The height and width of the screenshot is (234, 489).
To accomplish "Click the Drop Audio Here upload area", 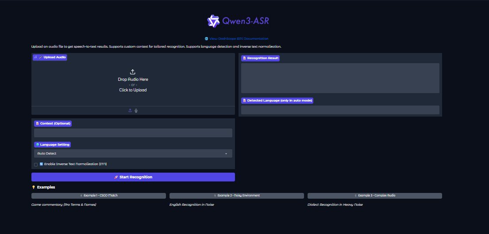I will tap(133, 80).
